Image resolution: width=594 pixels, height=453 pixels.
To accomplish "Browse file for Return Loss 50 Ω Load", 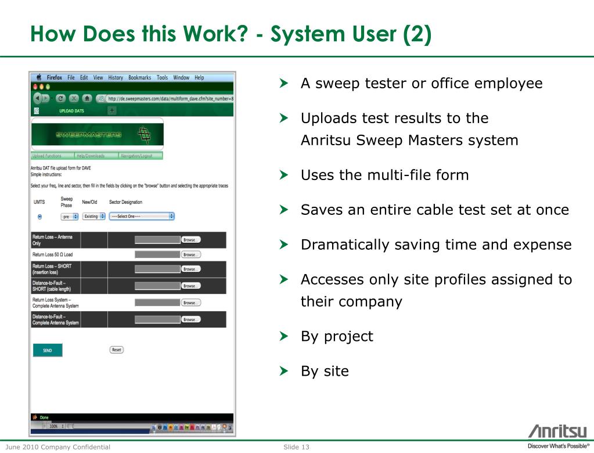I will point(190,254).
